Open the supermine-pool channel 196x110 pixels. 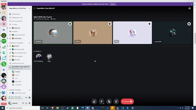20,93
